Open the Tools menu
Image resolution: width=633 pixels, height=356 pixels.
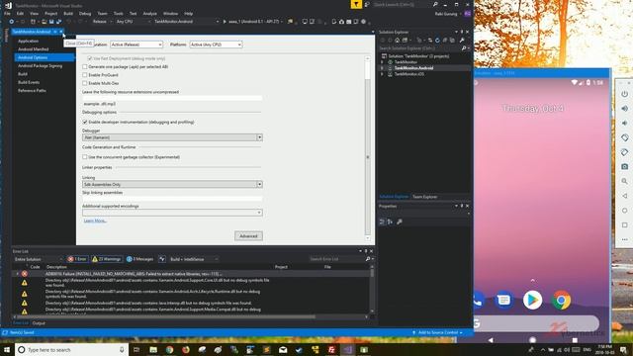119,13
